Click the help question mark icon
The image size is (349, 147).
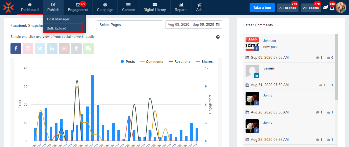point(218,37)
